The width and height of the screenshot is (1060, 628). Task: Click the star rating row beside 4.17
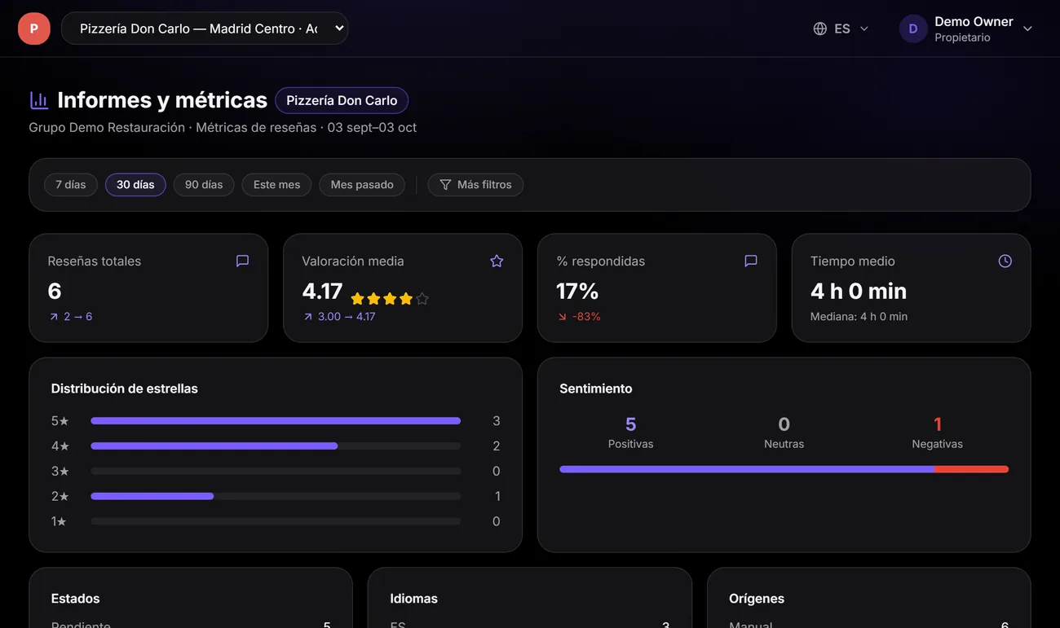[390, 298]
